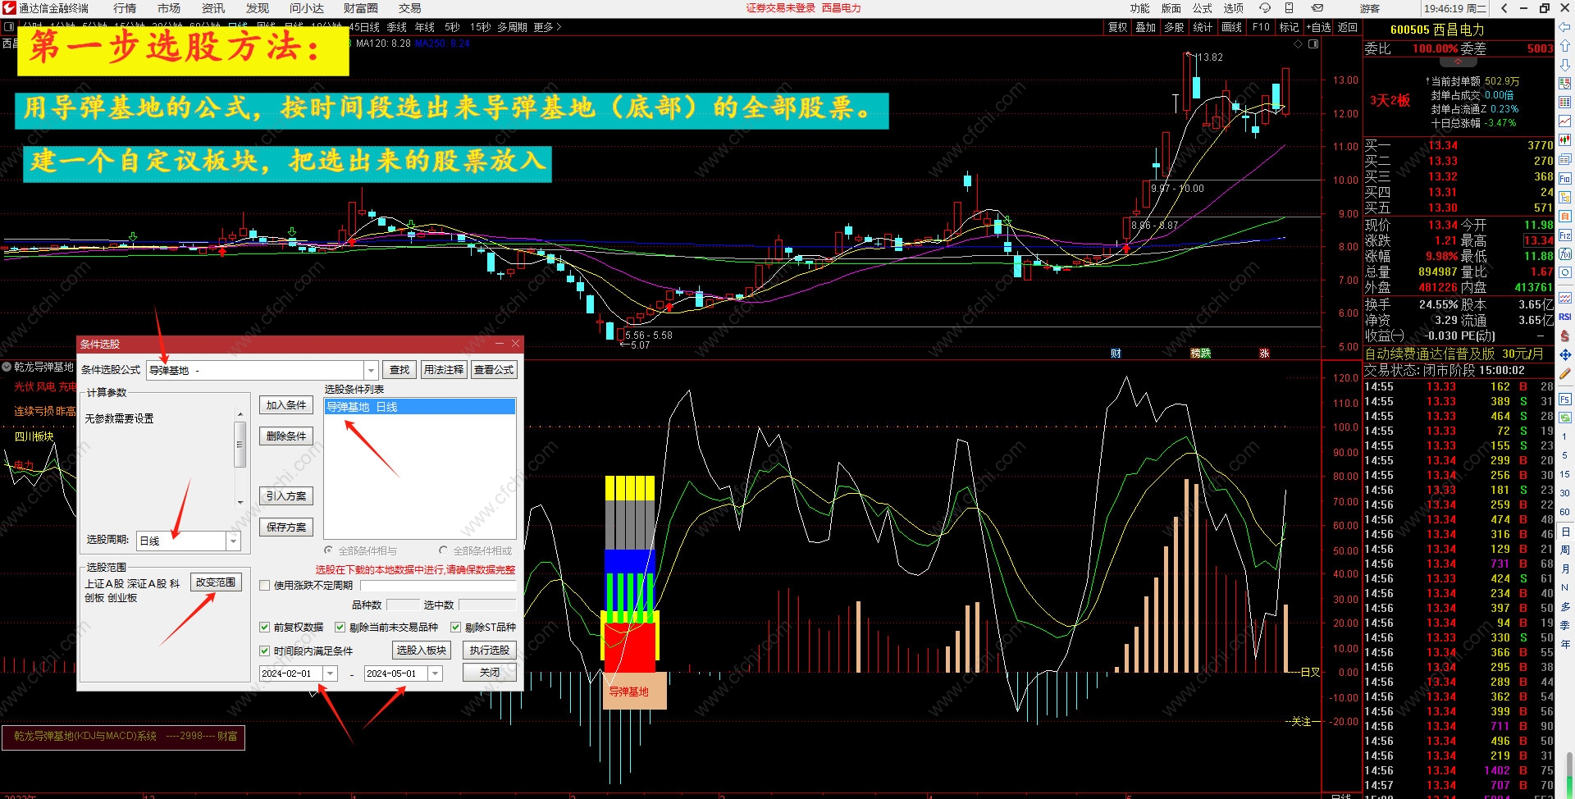Click the diamond icon above the price chart
The height and width of the screenshot is (799, 1575).
1298,44
